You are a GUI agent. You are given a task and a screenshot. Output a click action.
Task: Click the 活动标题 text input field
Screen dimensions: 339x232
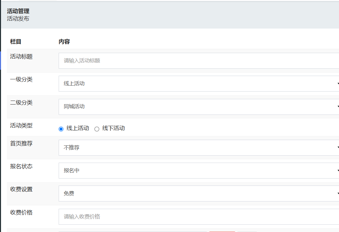pos(199,61)
